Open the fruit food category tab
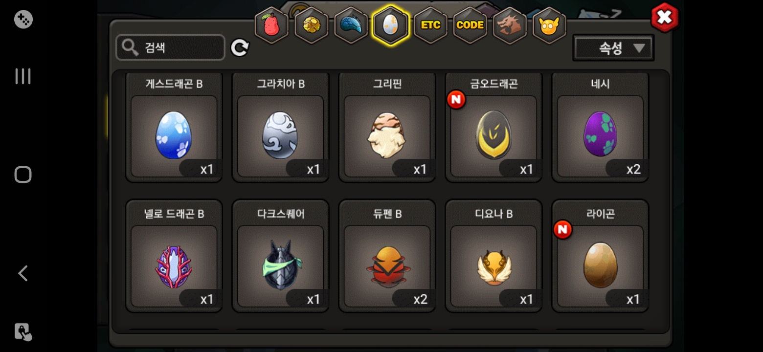This screenshot has height=352, width=763. tap(271, 25)
